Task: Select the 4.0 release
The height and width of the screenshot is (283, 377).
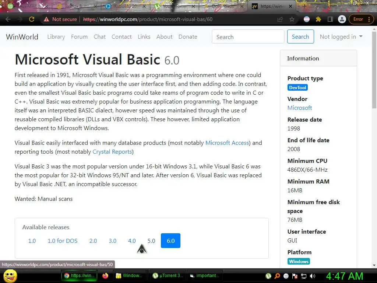Action: point(132,241)
